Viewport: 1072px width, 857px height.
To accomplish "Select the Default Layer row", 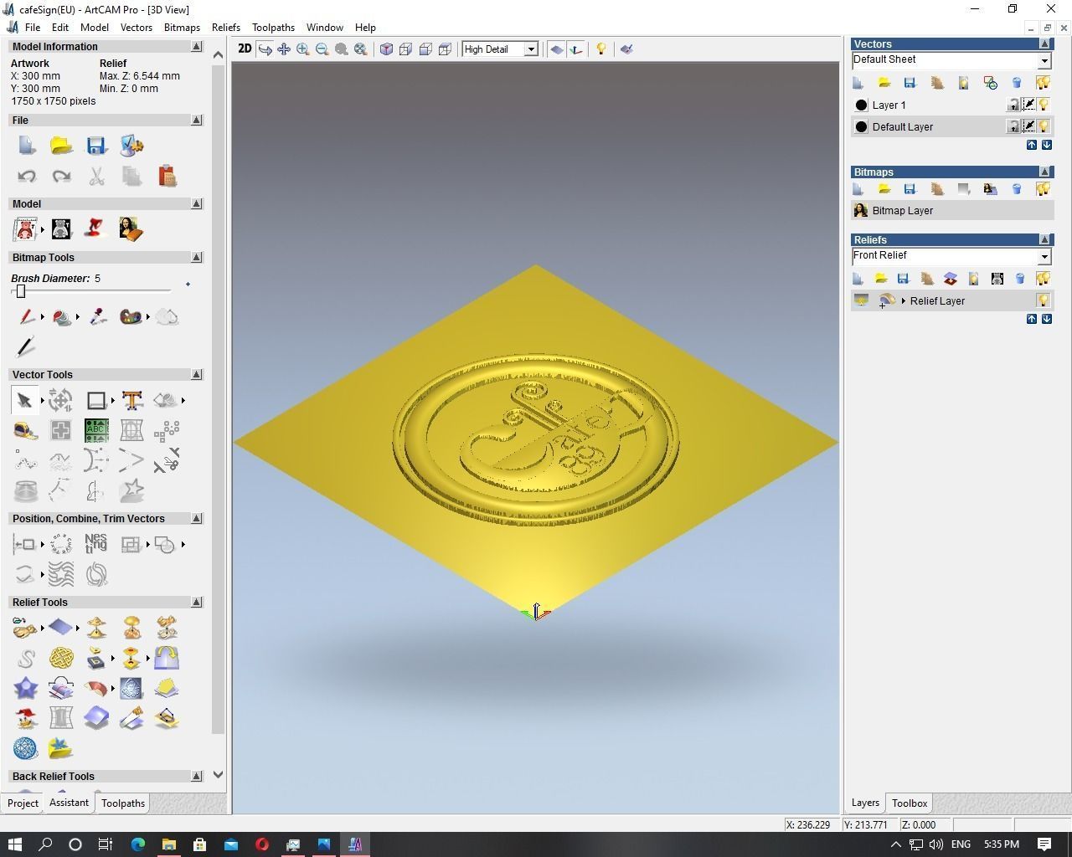I will point(952,126).
